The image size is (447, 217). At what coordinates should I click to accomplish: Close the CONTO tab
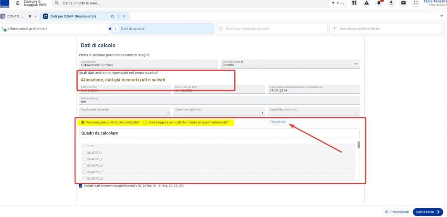point(35,16)
